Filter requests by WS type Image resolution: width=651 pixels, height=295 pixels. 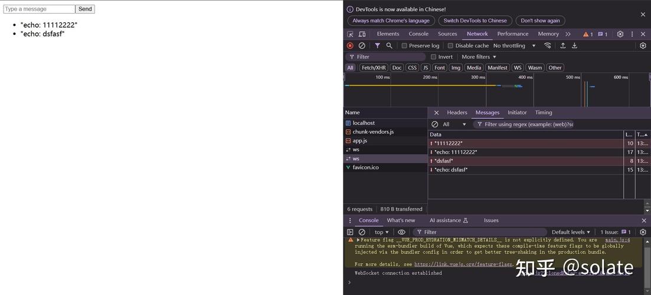(517, 68)
